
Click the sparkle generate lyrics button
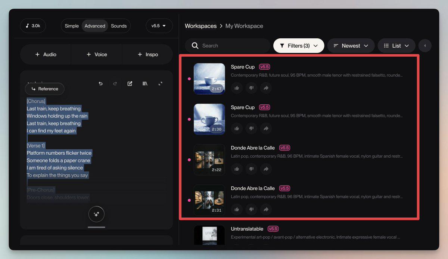tap(96, 214)
